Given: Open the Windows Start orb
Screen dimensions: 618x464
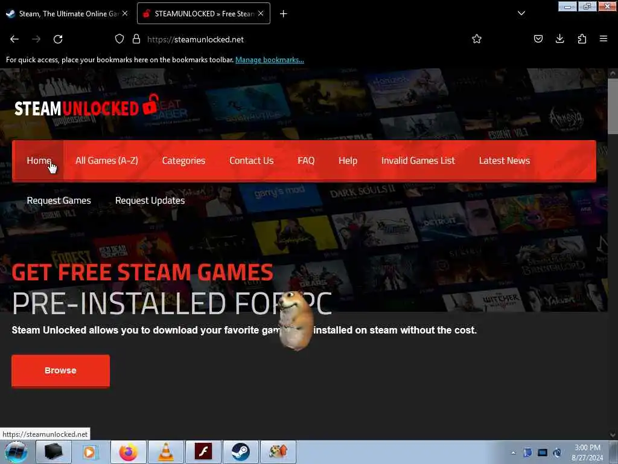Looking at the screenshot, I should click(16, 452).
